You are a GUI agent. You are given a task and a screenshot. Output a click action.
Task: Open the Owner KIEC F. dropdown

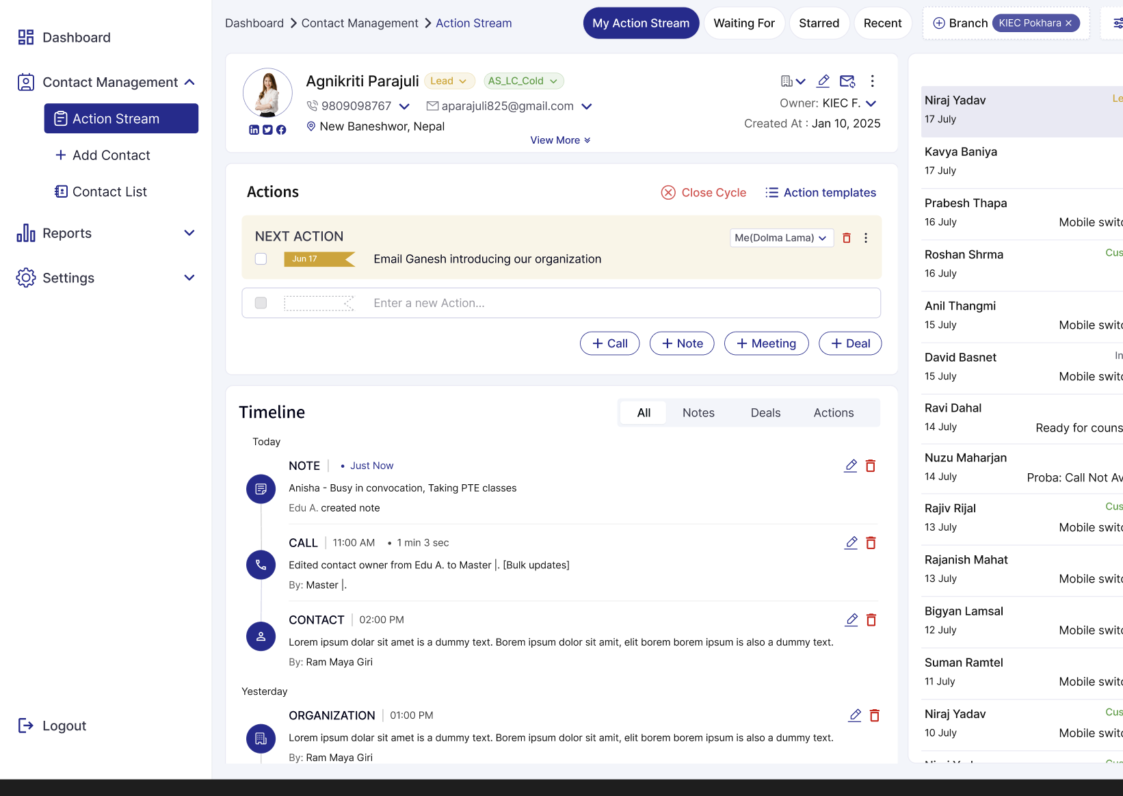tap(871, 104)
